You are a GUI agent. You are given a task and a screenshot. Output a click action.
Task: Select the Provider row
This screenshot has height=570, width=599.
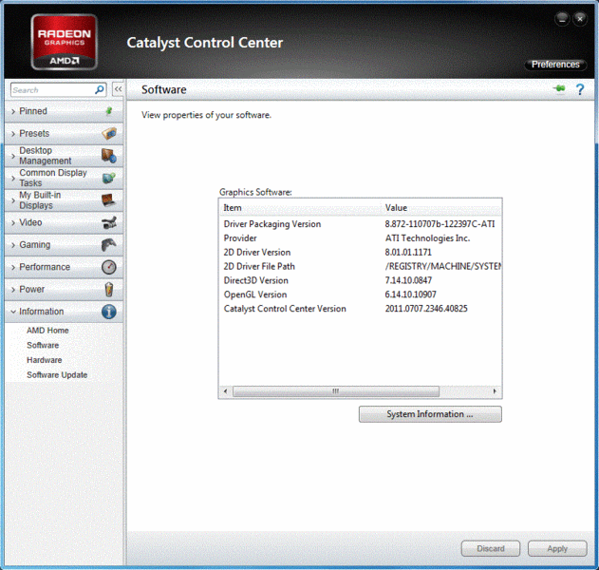[x=360, y=238]
